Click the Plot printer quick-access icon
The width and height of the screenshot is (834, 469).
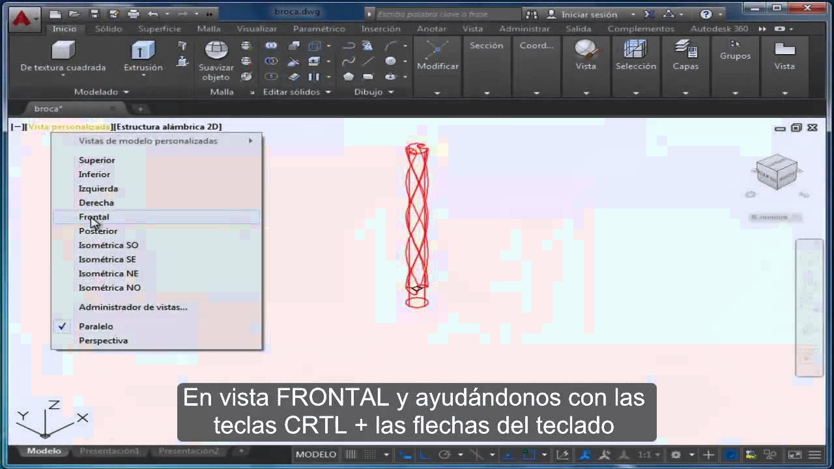(x=134, y=14)
